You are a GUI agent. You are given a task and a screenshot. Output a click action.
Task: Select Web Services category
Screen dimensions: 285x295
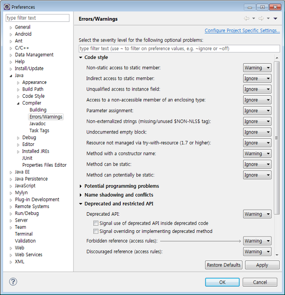click(28, 255)
